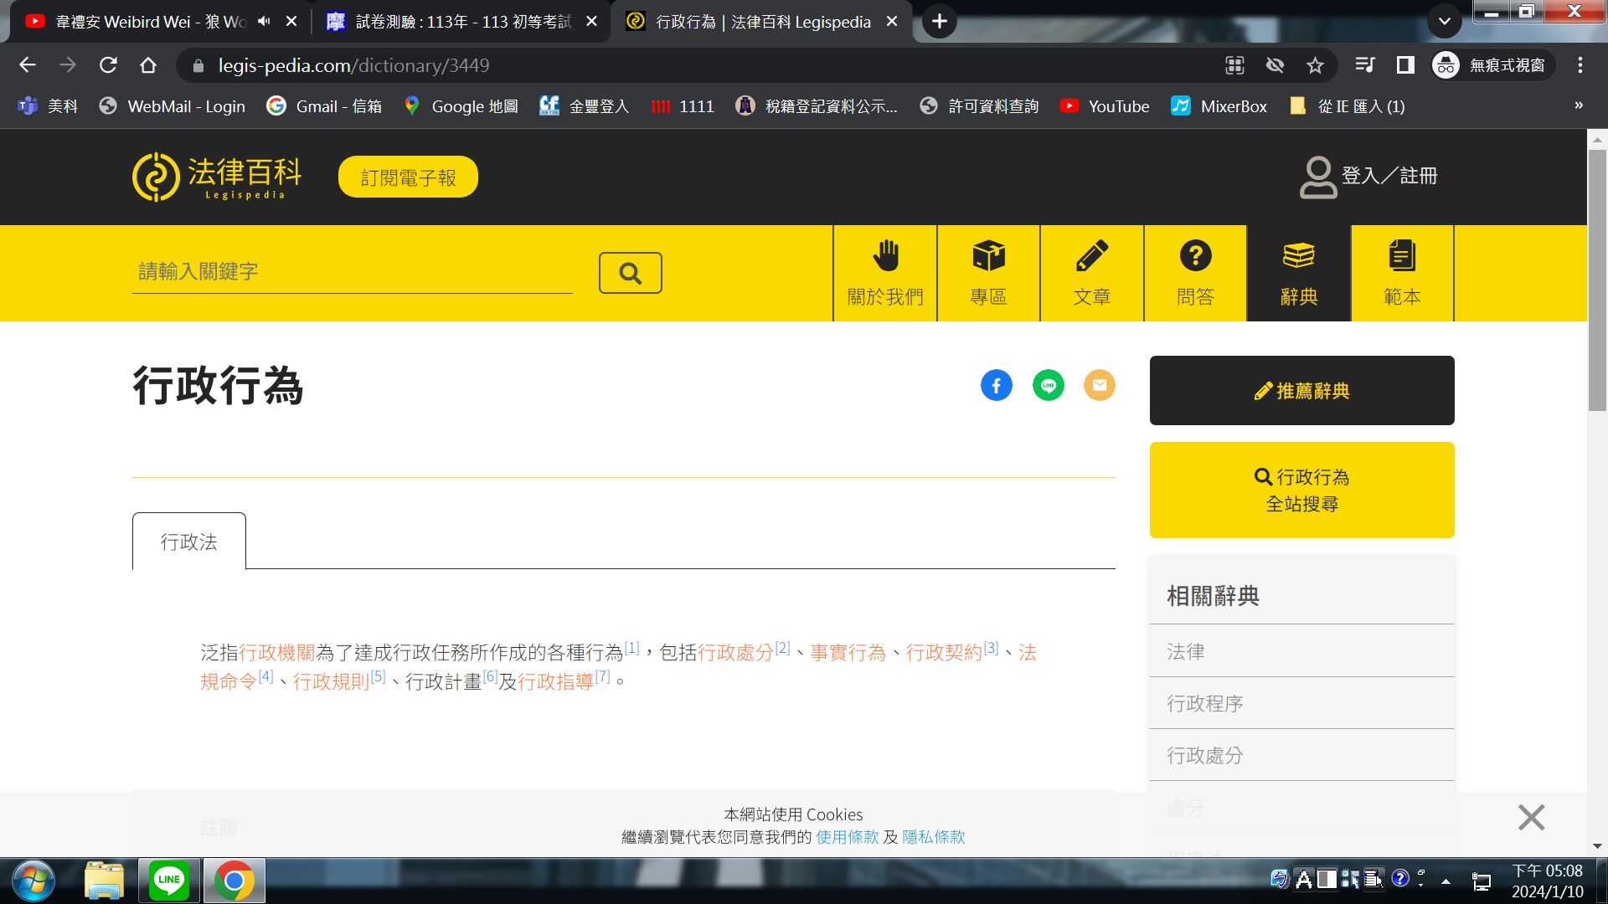Open 範本 document icon section

1401,273
